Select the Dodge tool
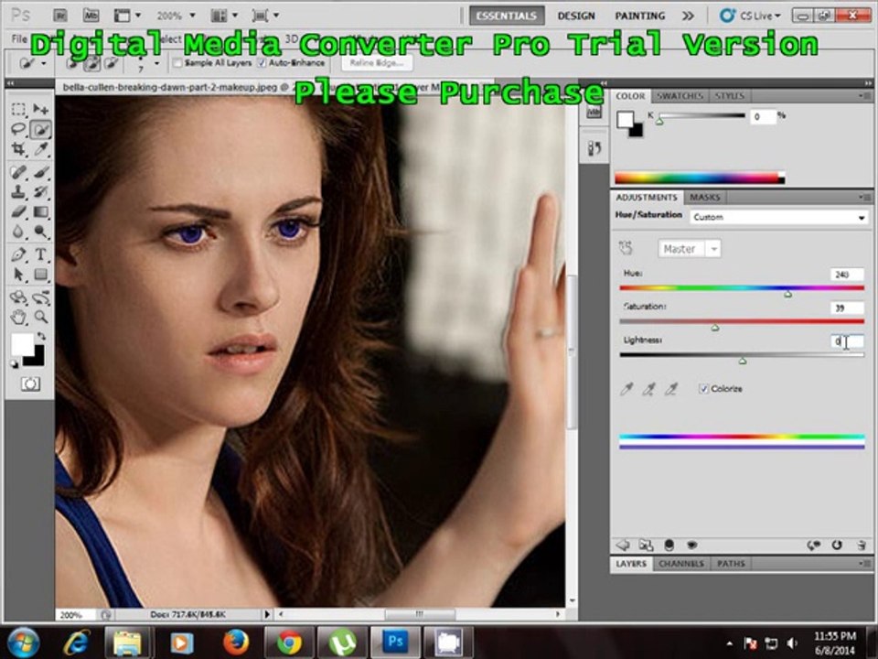Image resolution: width=878 pixels, height=659 pixels. [x=41, y=232]
